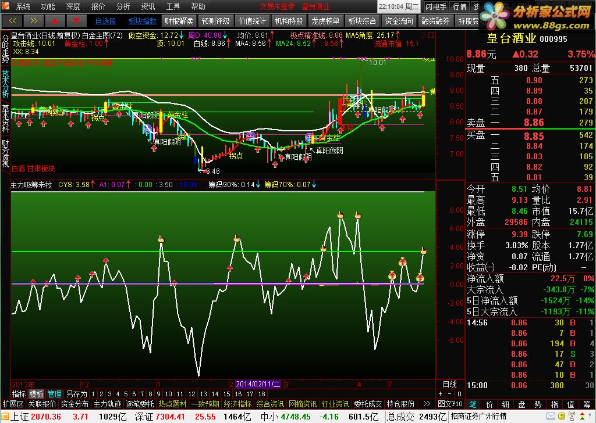Open the 热点题材 tab
The image size is (596, 423).
(172, 404)
